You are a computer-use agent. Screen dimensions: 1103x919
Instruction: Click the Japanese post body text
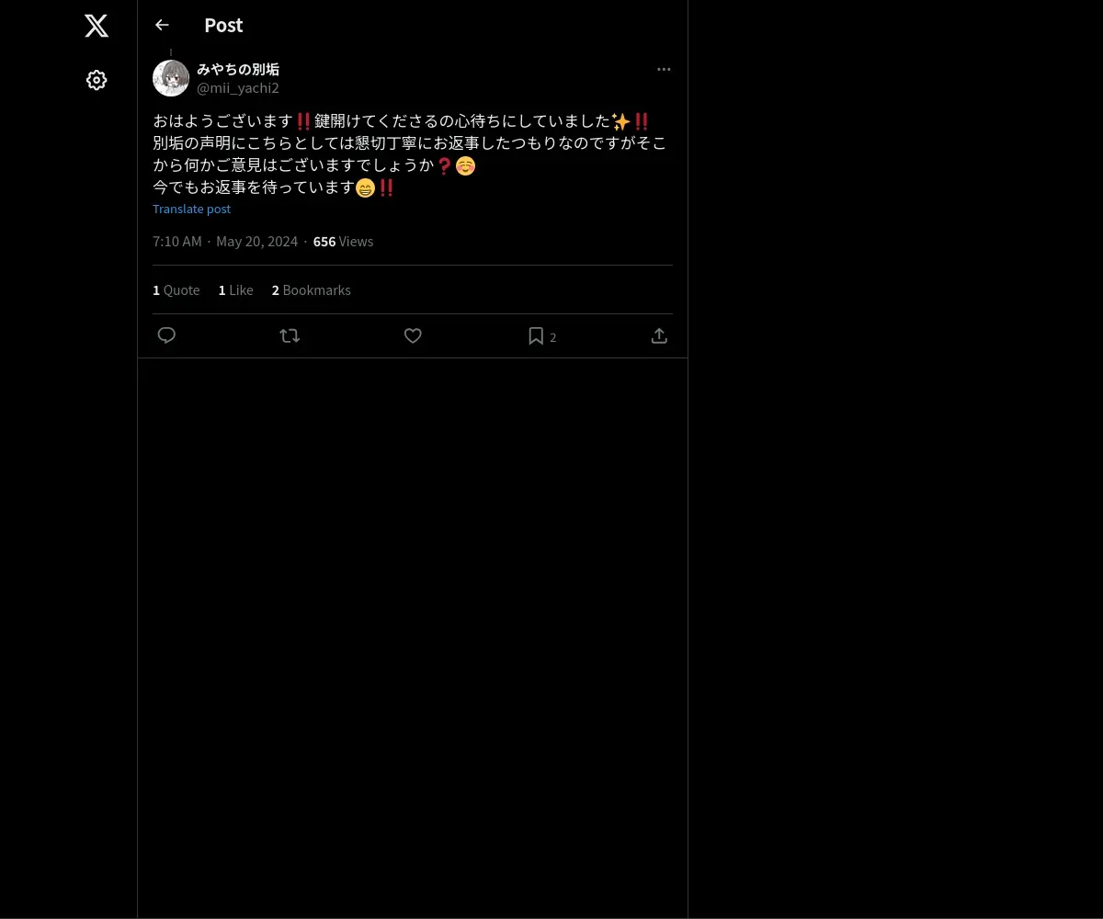click(x=410, y=154)
